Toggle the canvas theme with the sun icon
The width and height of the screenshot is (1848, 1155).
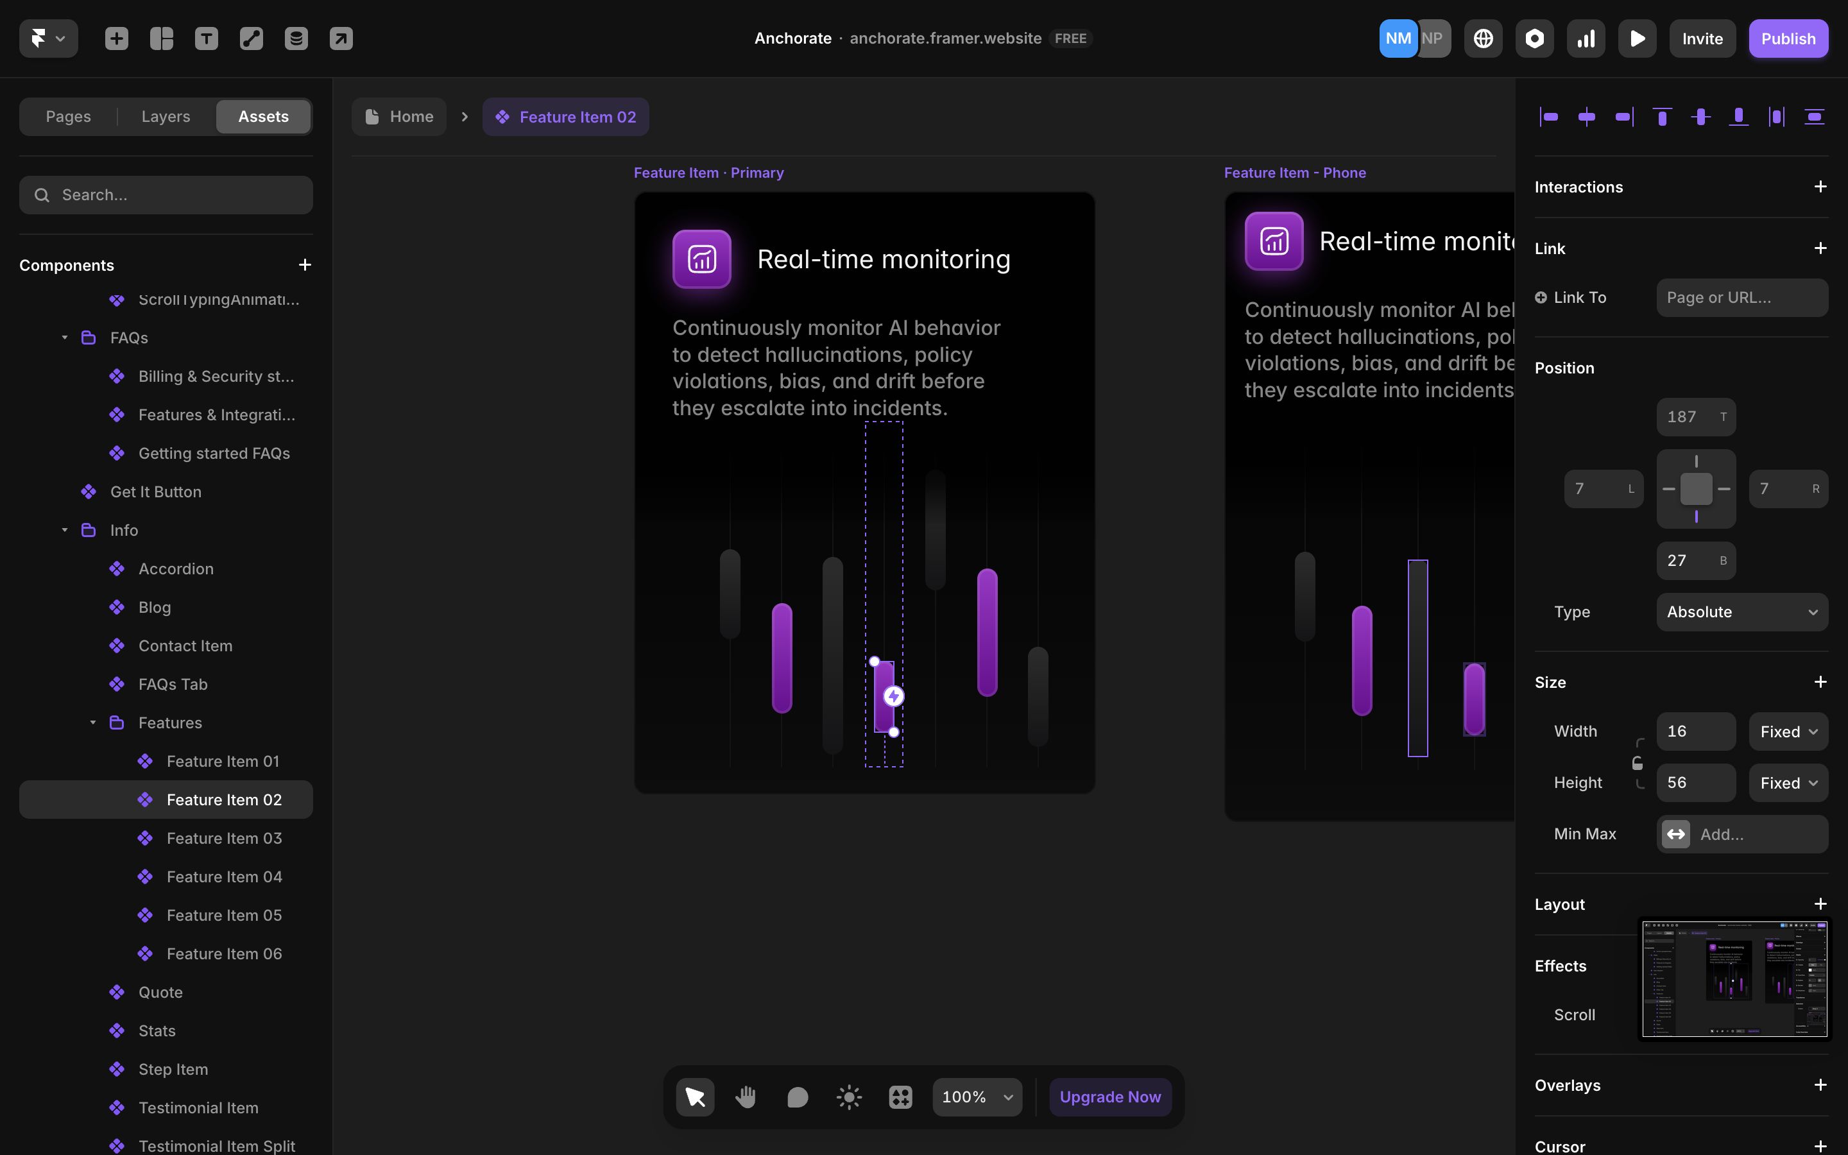tap(848, 1096)
